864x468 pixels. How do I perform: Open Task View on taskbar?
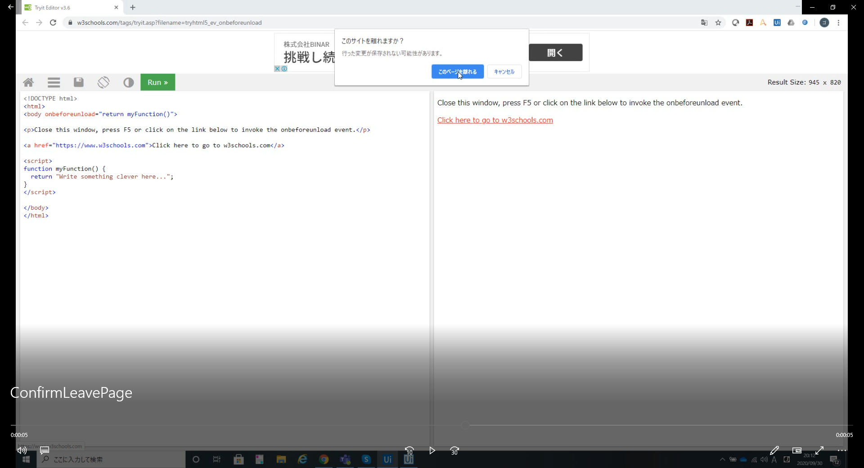tap(217, 459)
